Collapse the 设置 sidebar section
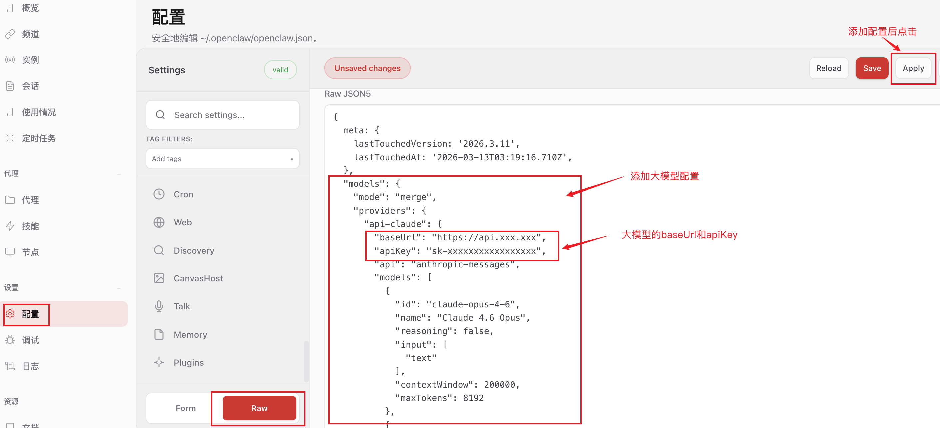 pos(119,288)
